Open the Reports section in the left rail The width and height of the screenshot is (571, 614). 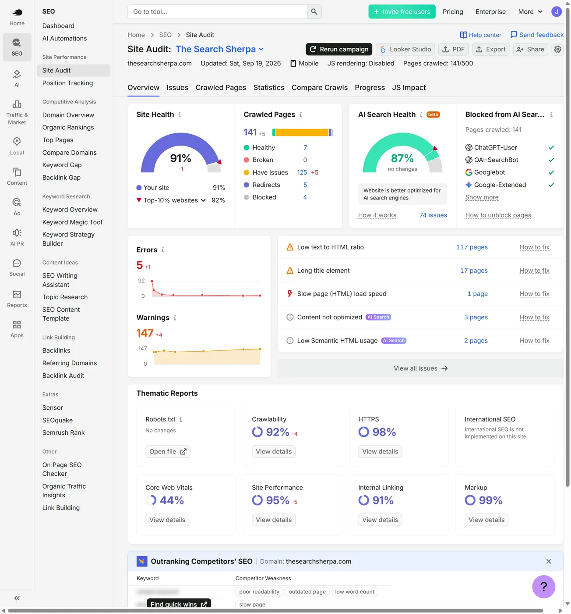[17, 299]
